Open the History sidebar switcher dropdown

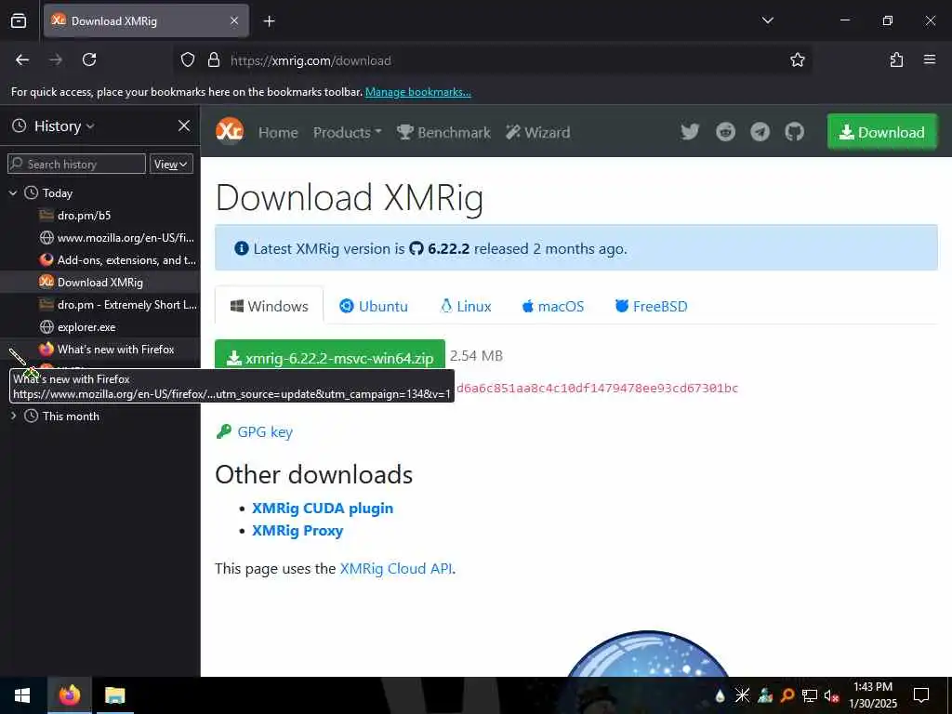pyautogui.click(x=53, y=126)
